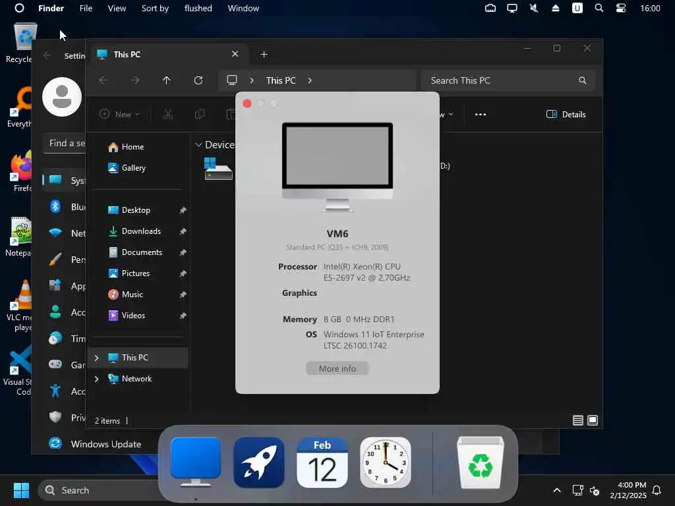Click the spotlight search icon in top bar
Screen dimensions: 675x506
[599, 8]
